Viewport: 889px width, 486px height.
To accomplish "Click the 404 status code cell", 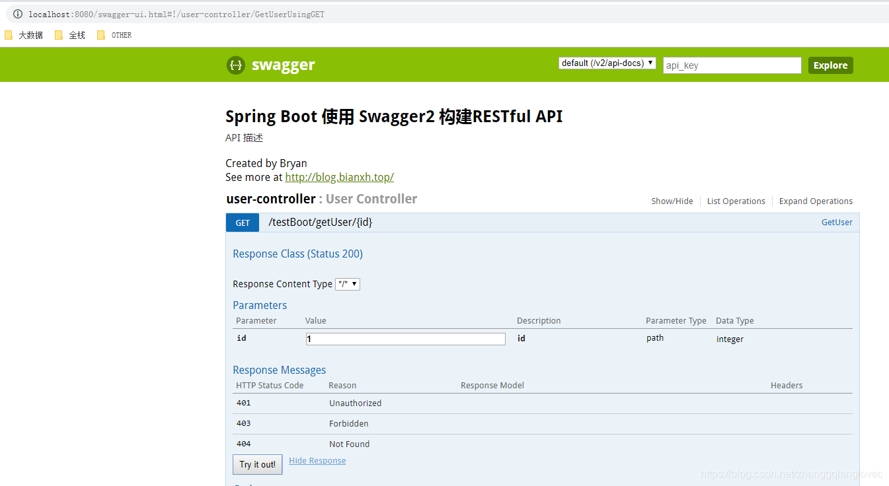I will coord(244,444).
